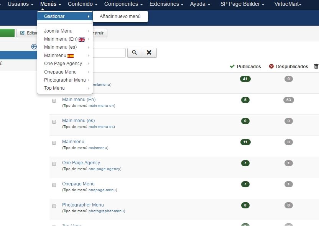Expand Onepage Menu submenu arrow
This screenshot has height=226, width=319.
coord(89,72)
